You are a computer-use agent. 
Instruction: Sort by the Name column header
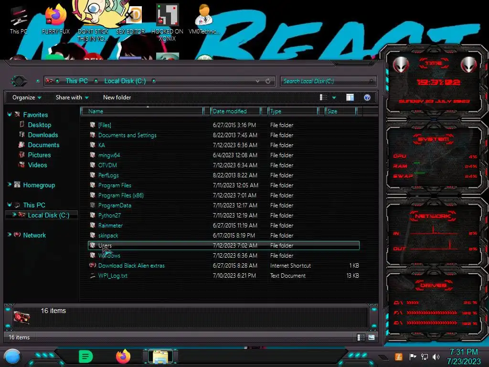[142, 111]
